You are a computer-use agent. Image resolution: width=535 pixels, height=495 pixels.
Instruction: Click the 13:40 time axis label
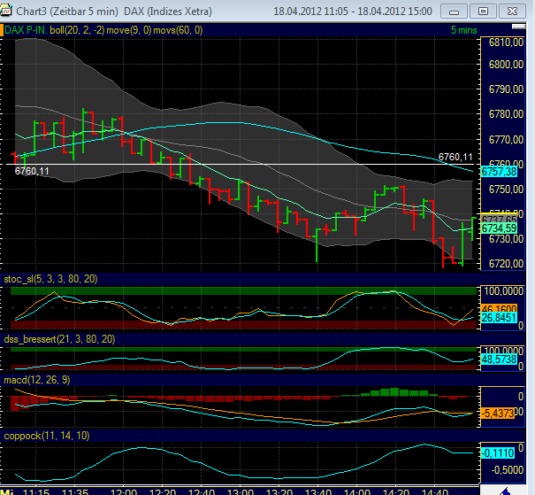click(x=317, y=492)
